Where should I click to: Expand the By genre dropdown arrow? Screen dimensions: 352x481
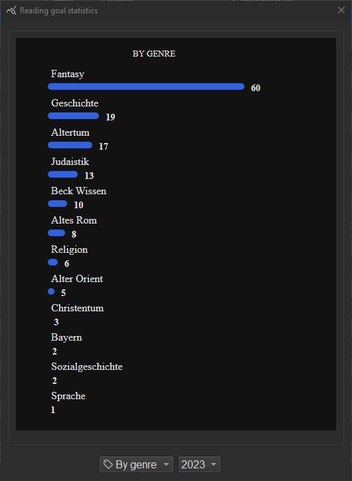(166, 464)
